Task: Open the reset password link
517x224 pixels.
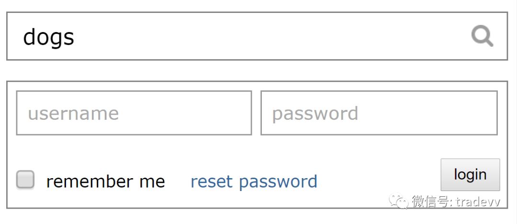Action: (254, 181)
